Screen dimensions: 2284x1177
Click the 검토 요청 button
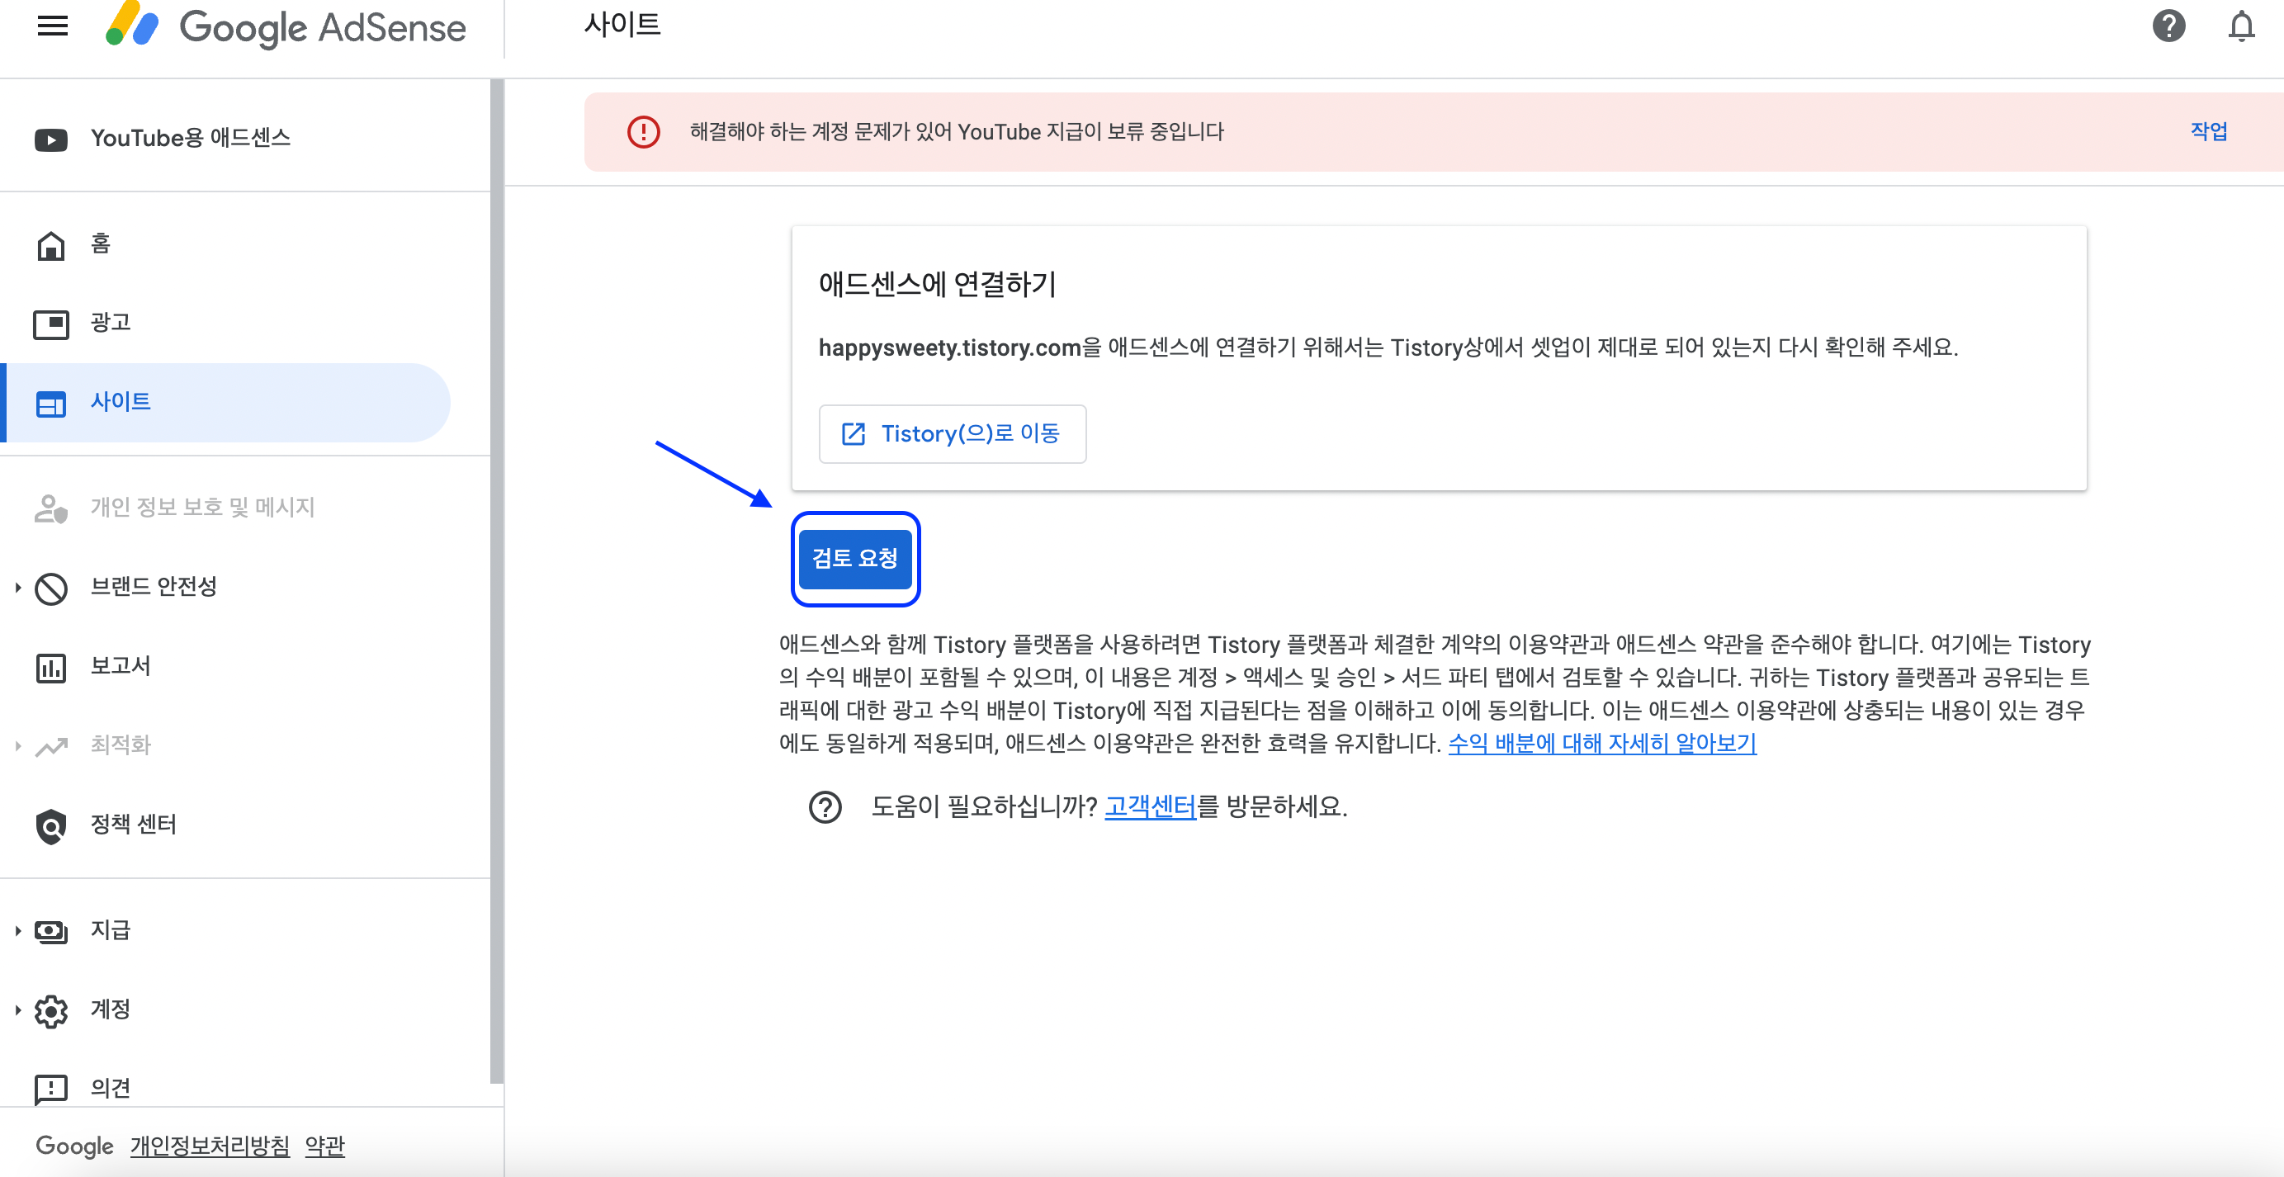(854, 558)
